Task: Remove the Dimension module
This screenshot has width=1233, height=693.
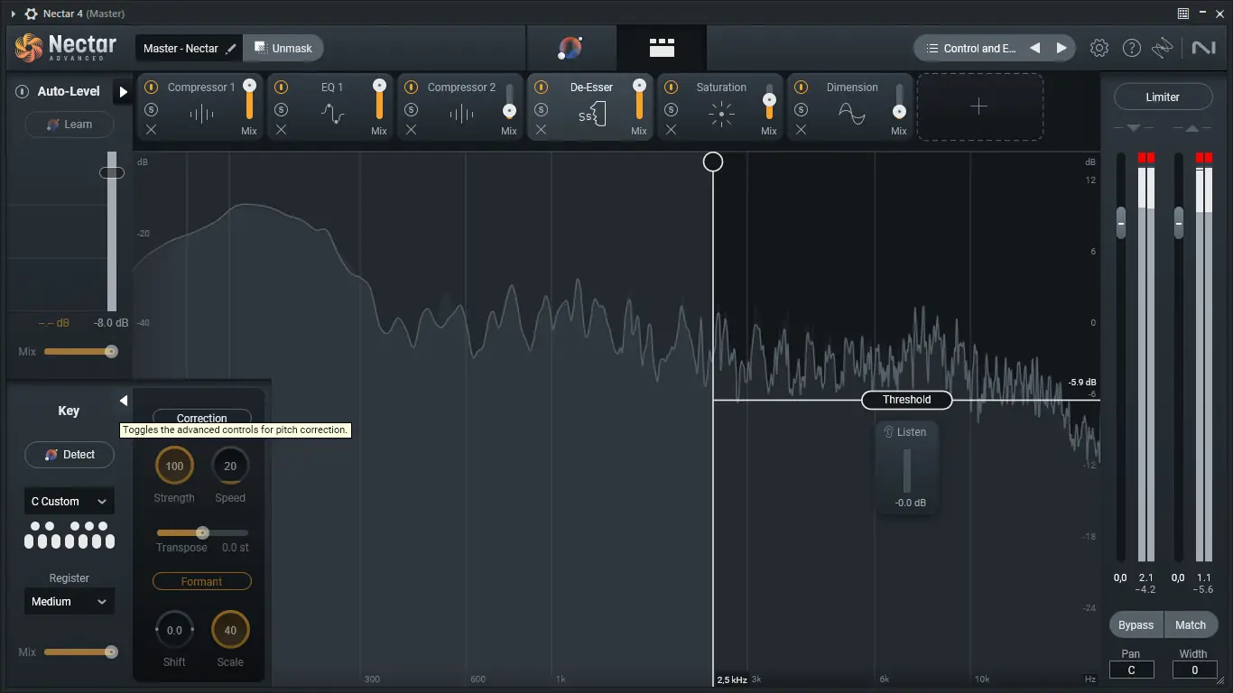Action: coord(801,130)
